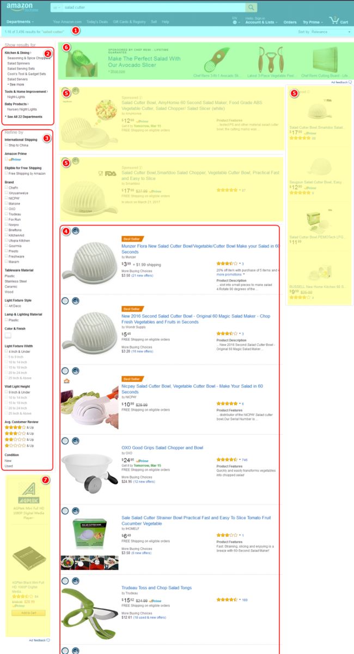Open Today's Deals in the nav bar
The width and height of the screenshot is (354, 654).
tap(97, 22)
